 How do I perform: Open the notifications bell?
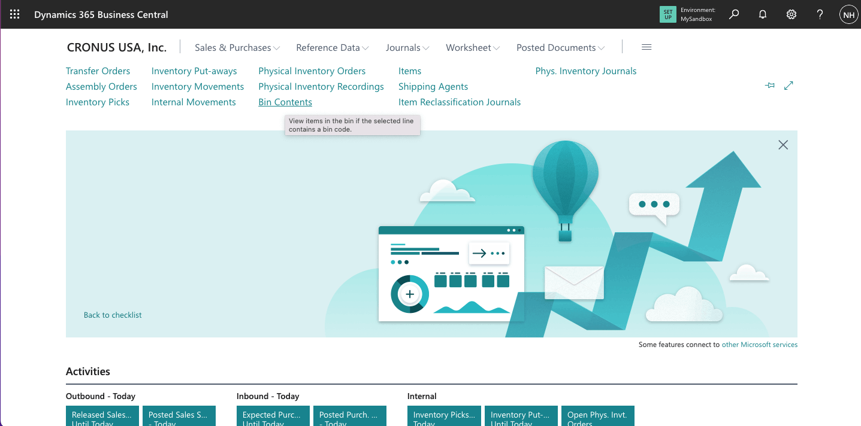pos(763,14)
